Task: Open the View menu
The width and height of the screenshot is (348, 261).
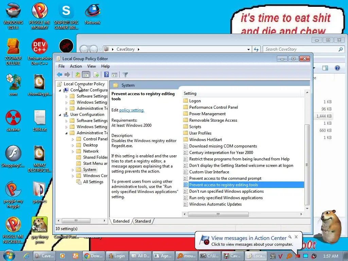Action: point(91,66)
